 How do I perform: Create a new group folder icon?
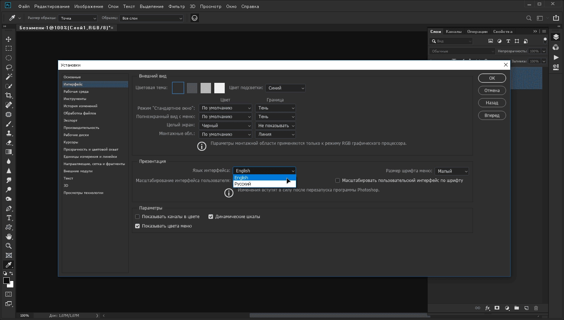[x=517, y=308]
